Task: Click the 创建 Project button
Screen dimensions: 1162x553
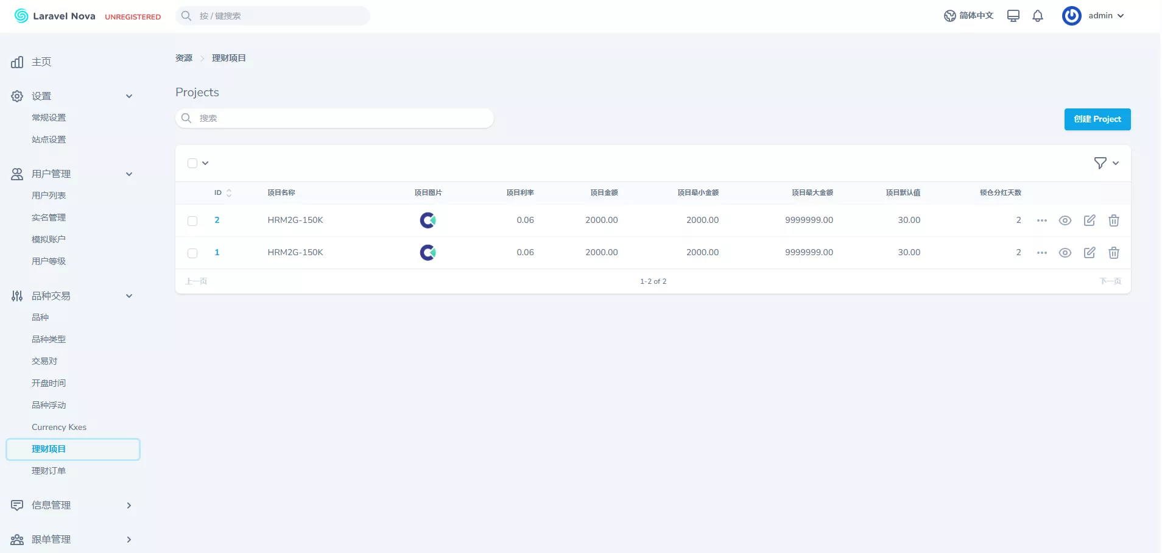Action: pos(1097,119)
